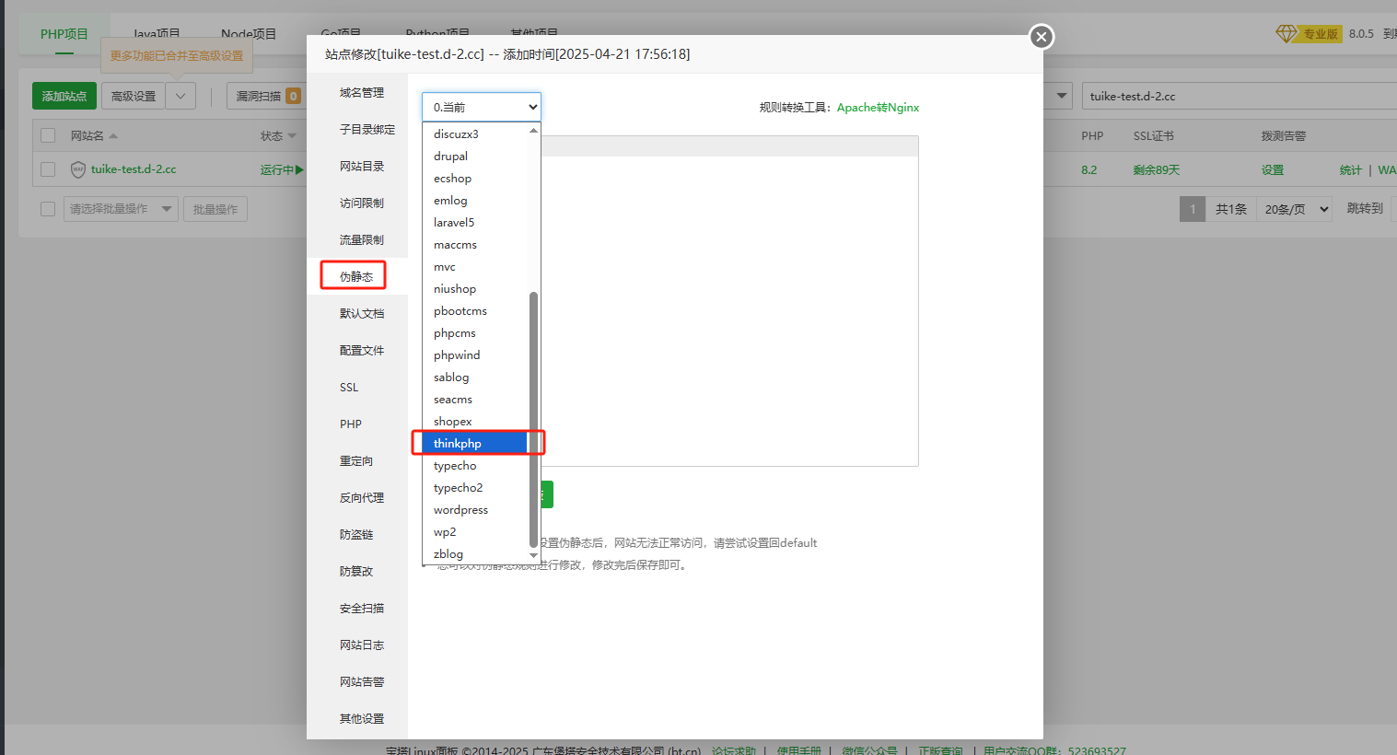The width and height of the screenshot is (1397, 755).
Task: Click the dropdown list scroll-up arrow
Action: pyautogui.click(x=533, y=131)
